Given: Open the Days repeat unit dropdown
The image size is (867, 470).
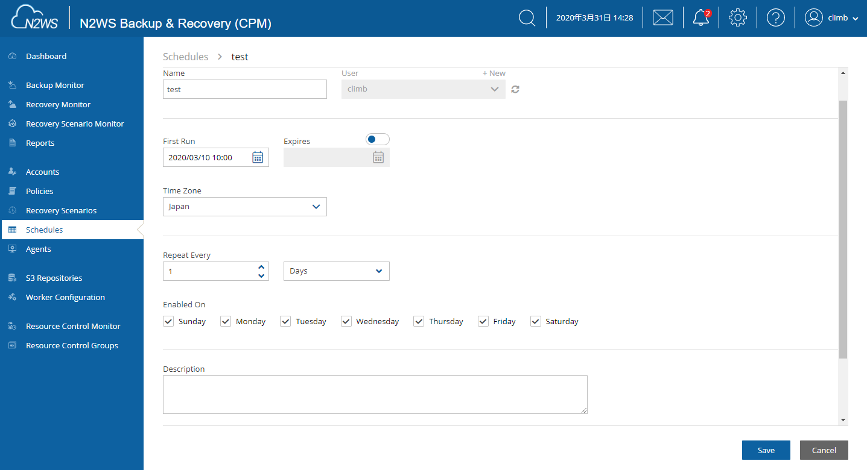Looking at the screenshot, I should pyautogui.click(x=337, y=271).
